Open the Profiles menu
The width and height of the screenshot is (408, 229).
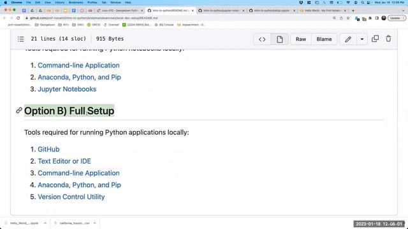point(92,3)
